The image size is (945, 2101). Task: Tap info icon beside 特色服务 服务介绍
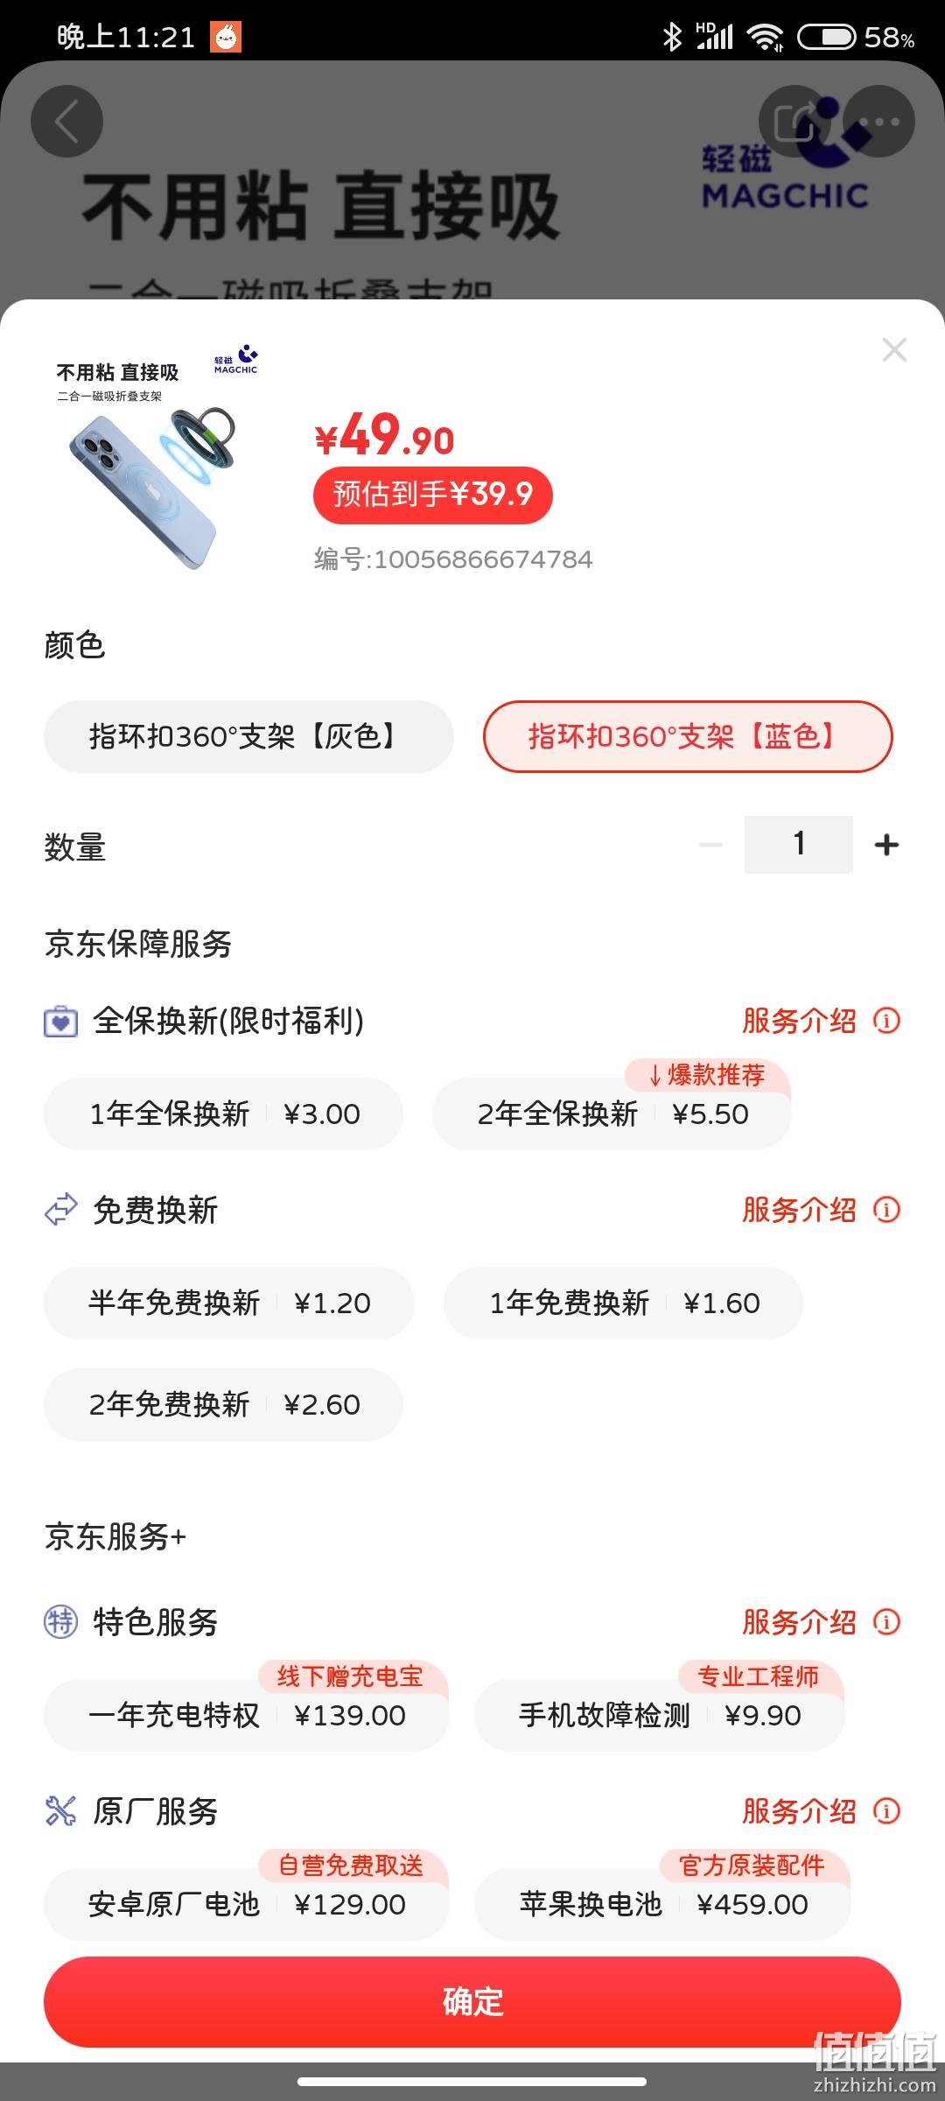click(x=886, y=1622)
